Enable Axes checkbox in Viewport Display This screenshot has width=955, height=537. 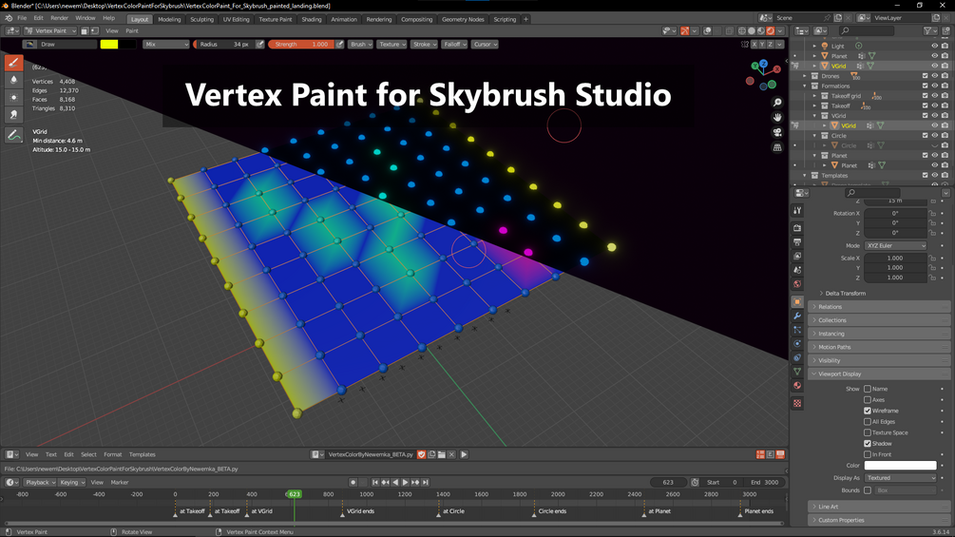point(868,399)
